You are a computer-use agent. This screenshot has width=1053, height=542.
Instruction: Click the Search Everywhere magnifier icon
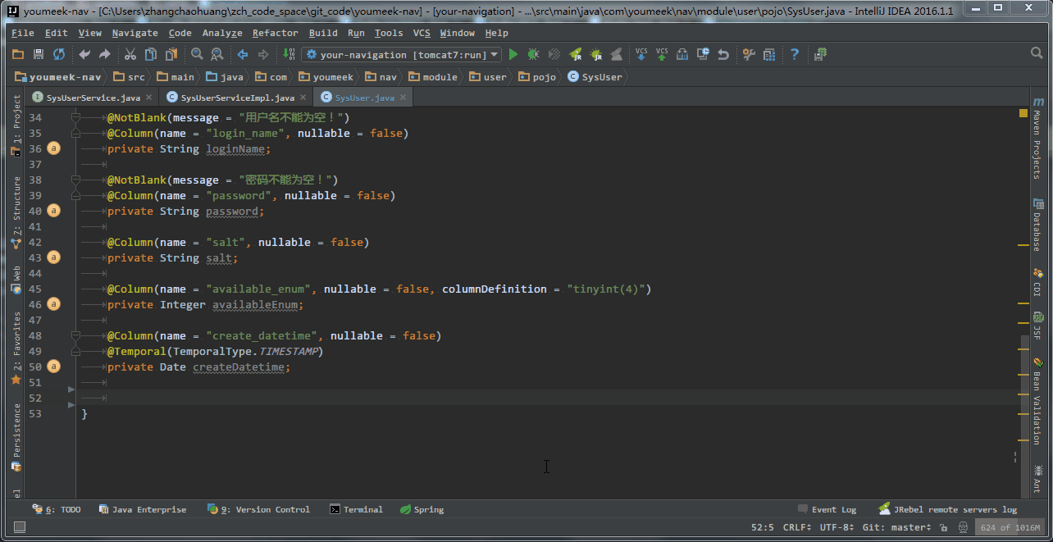(1037, 54)
